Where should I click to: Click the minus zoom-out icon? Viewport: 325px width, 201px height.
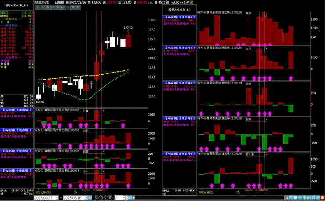(x=300, y=197)
